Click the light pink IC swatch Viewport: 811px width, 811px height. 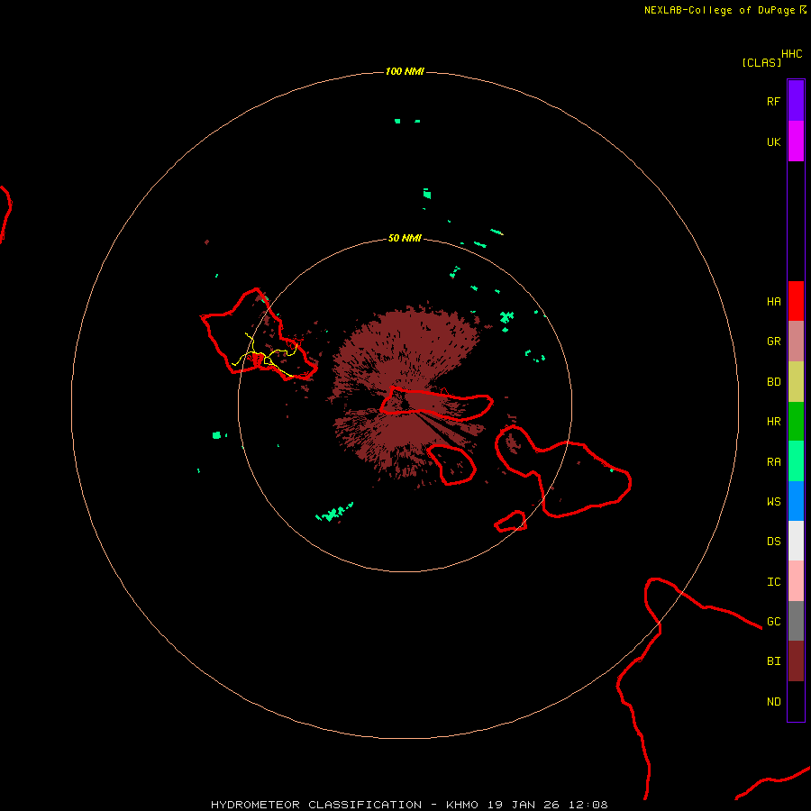(796, 581)
